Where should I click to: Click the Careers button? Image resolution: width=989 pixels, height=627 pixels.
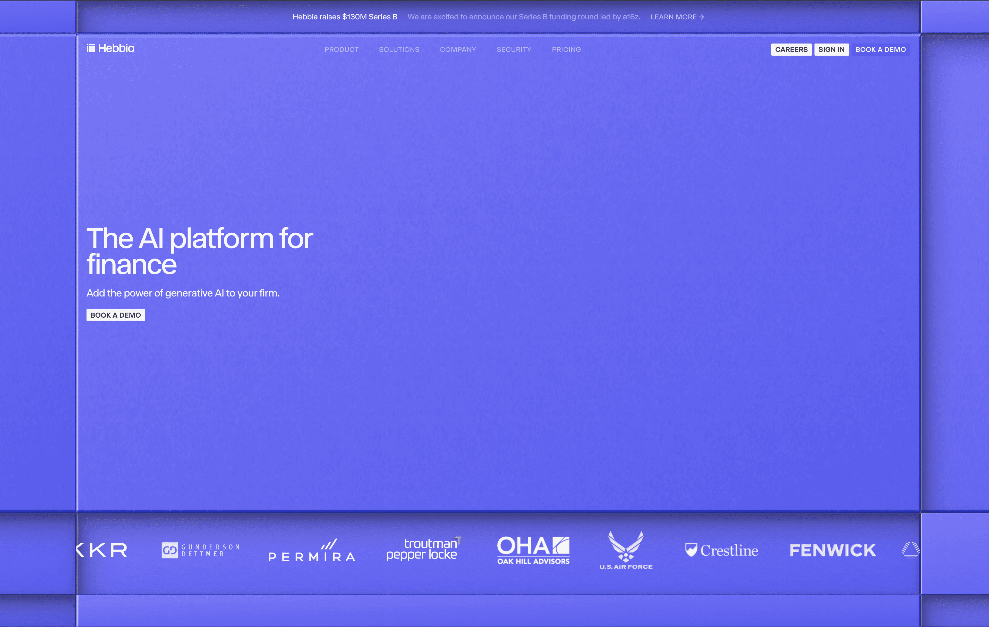[x=791, y=50]
